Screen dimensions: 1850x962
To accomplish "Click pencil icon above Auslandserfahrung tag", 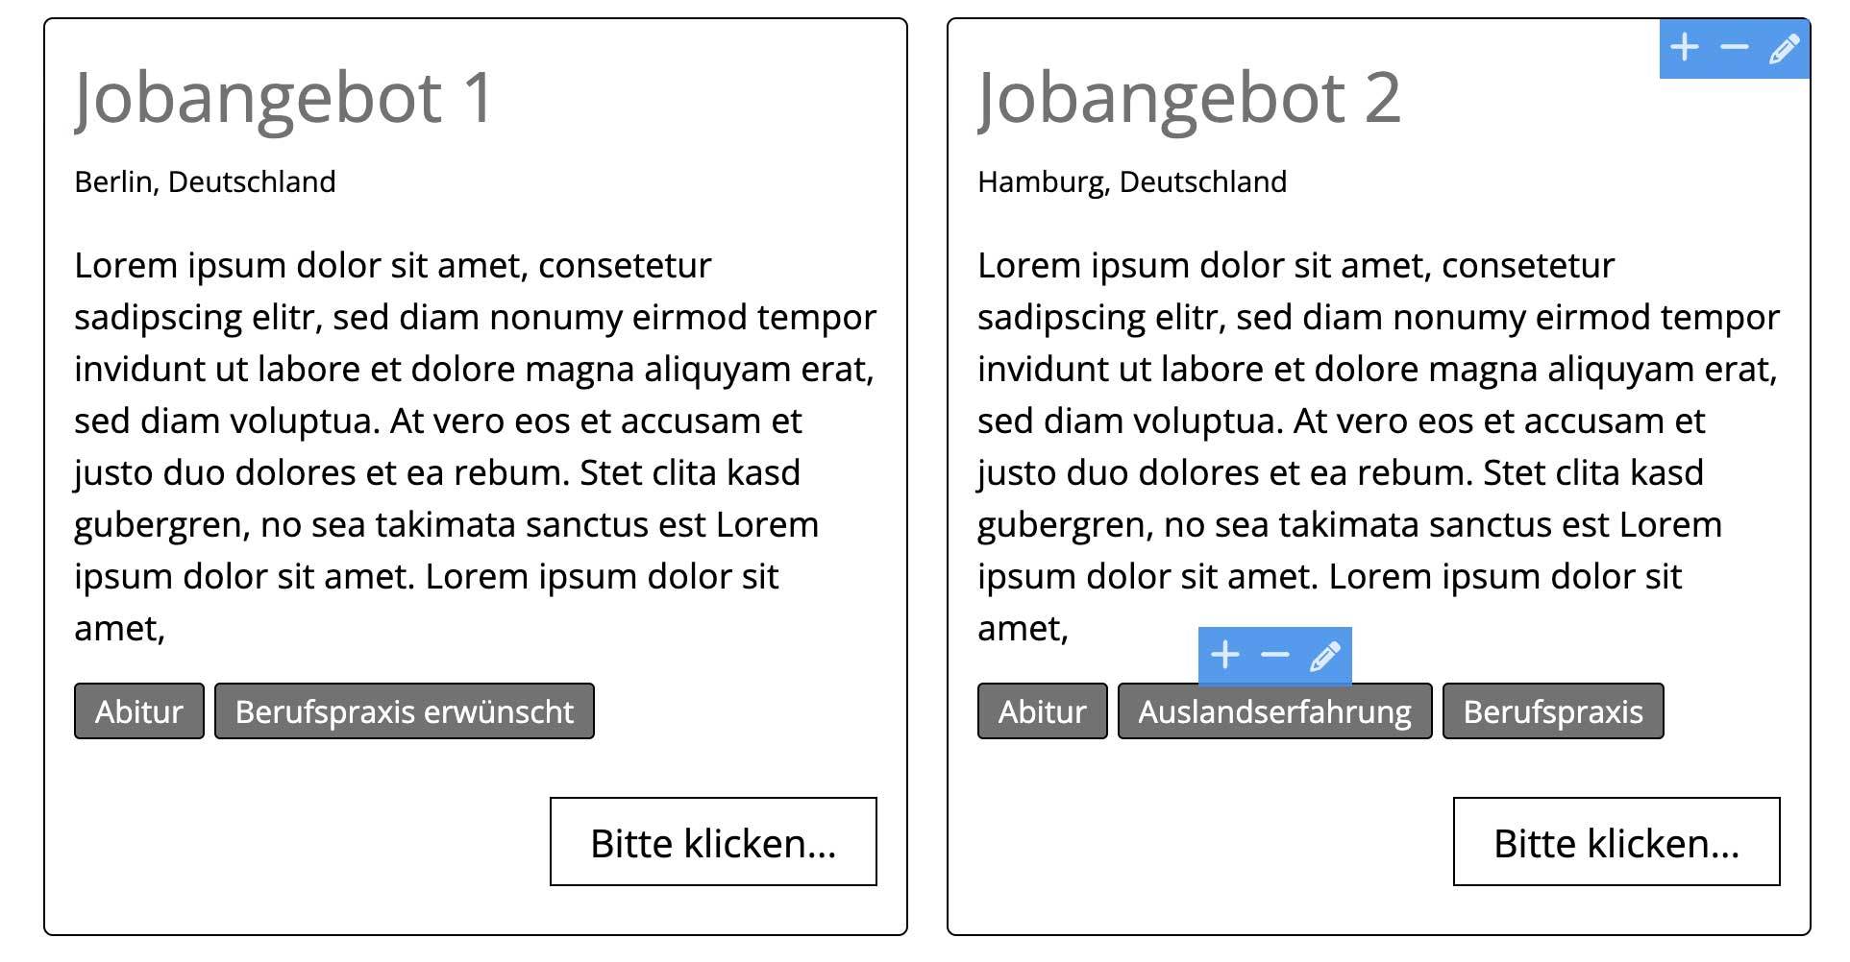I will coord(1325,657).
